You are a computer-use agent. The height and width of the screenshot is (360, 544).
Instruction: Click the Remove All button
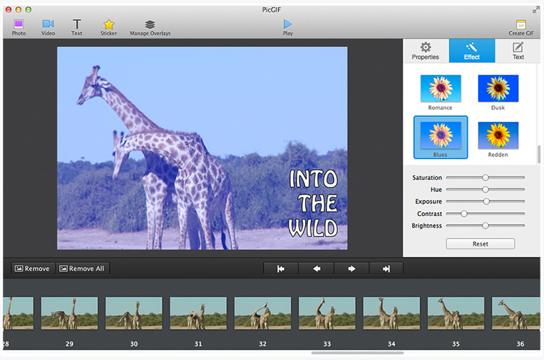(x=82, y=269)
